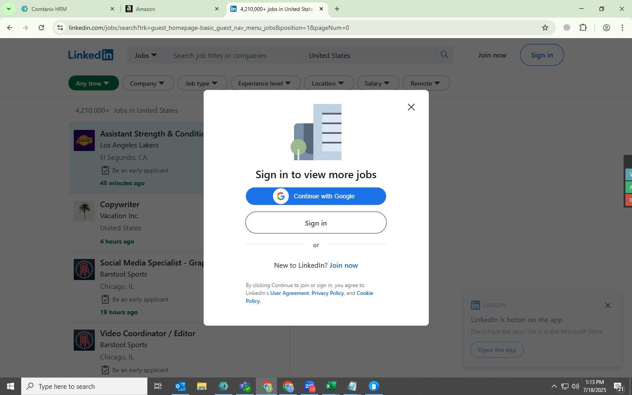Screen dimensions: 632x395
Task: Focus the United States location field
Action: tap(368, 55)
